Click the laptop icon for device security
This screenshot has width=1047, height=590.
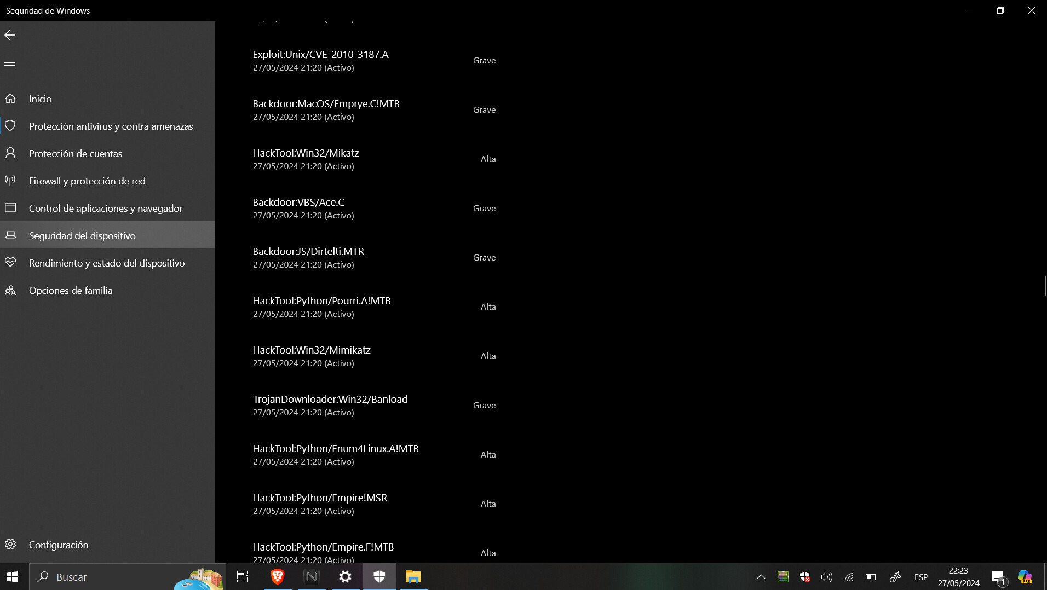point(10,235)
